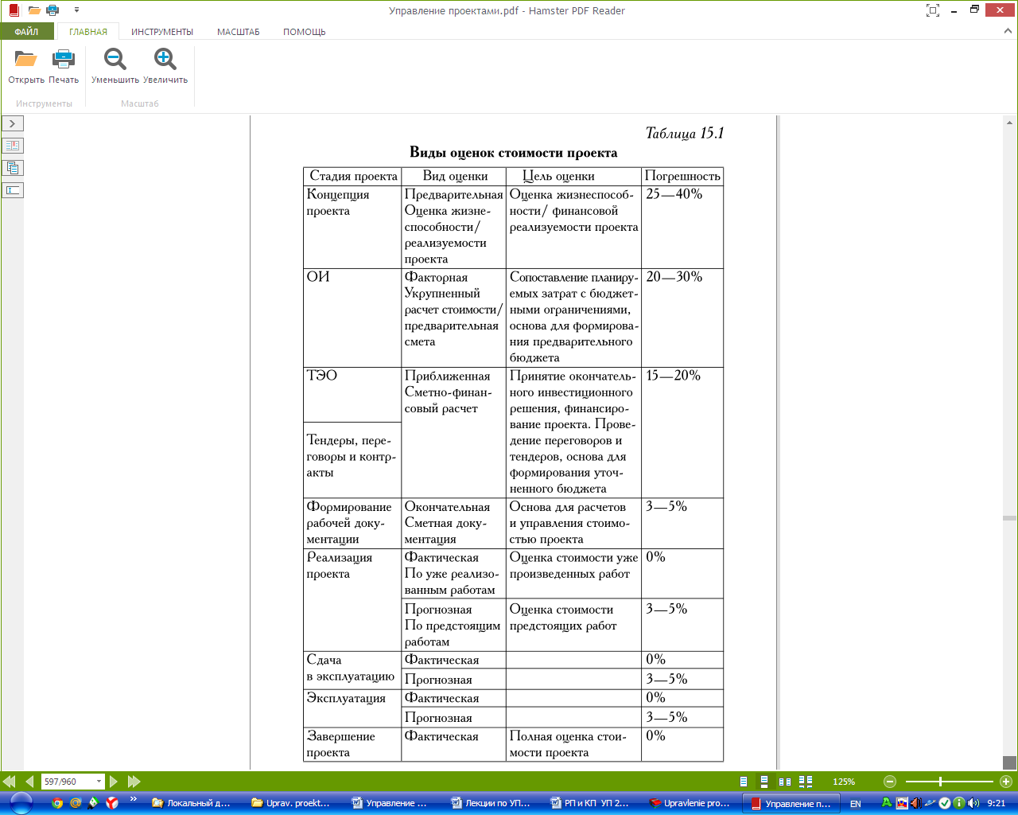
Task: Switch to Локальный д... taskbar window
Action: [x=193, y=803]
